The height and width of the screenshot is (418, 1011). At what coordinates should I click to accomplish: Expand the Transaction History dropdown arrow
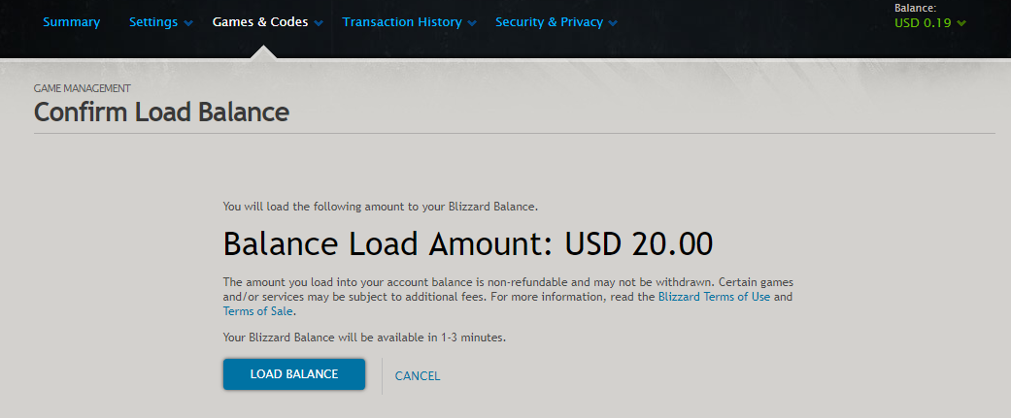[x=472, y=23]
